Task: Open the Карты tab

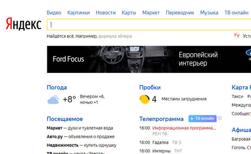Action: pos(129,12)
